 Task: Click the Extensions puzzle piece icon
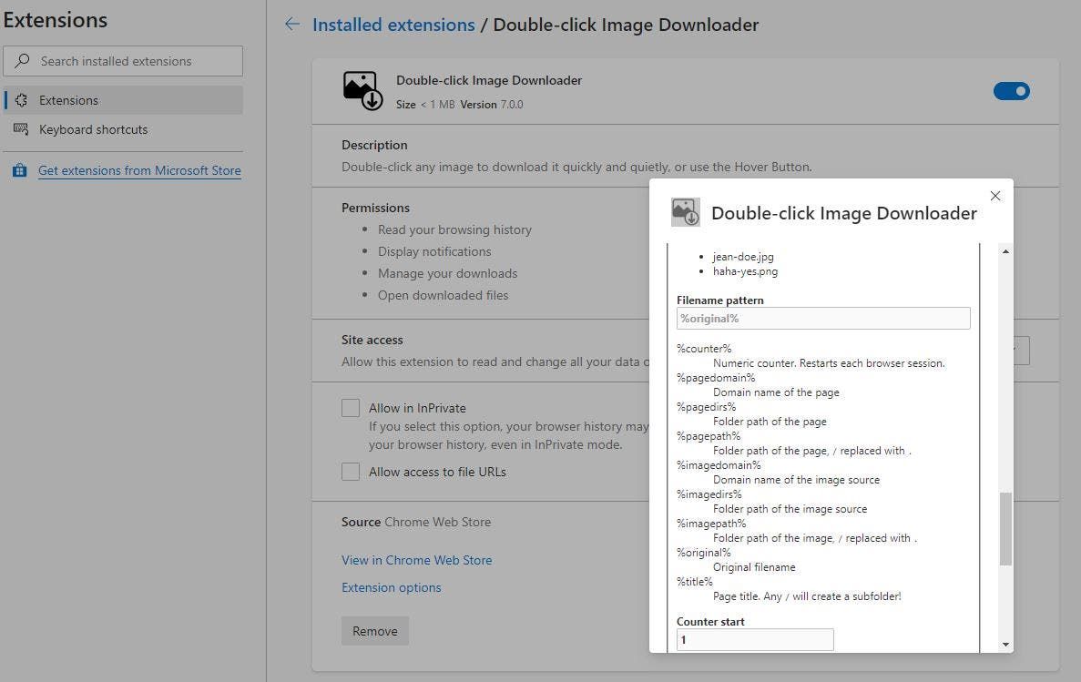[21, 100]
